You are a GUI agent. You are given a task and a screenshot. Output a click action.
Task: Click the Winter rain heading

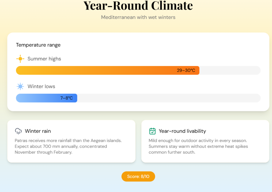38,131
